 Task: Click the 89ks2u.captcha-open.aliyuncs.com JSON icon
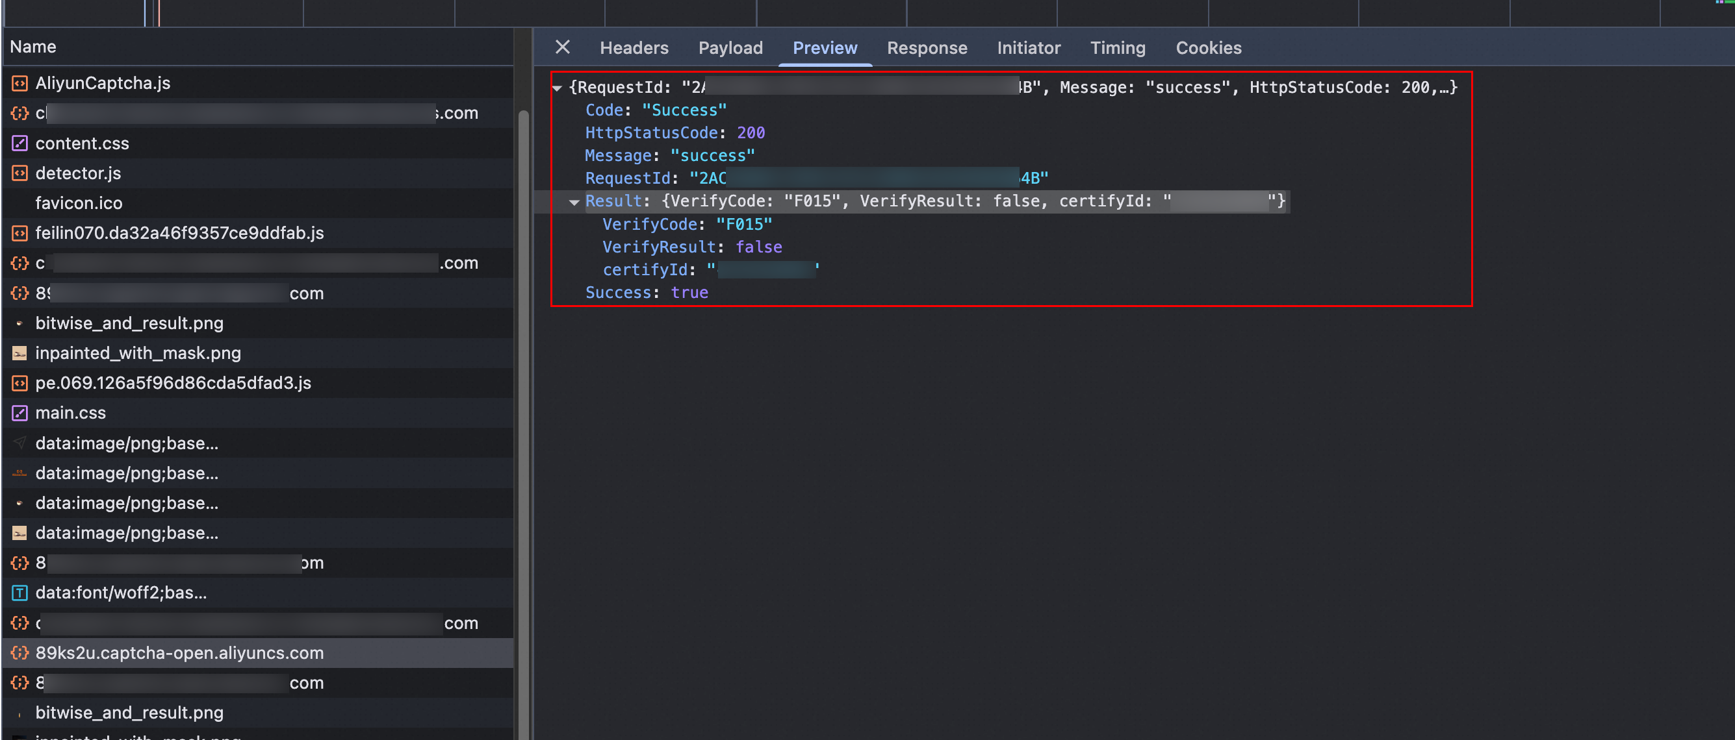[x=19, y=652]
